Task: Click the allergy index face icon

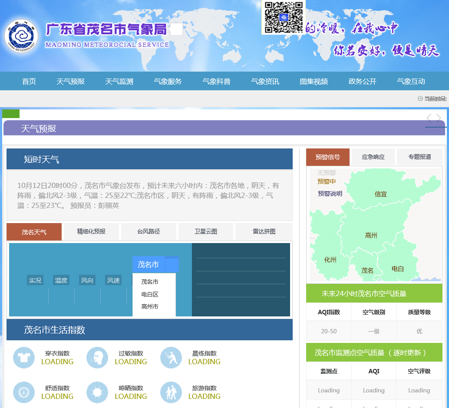Action: pyautogui.click(x=97, y=358)
